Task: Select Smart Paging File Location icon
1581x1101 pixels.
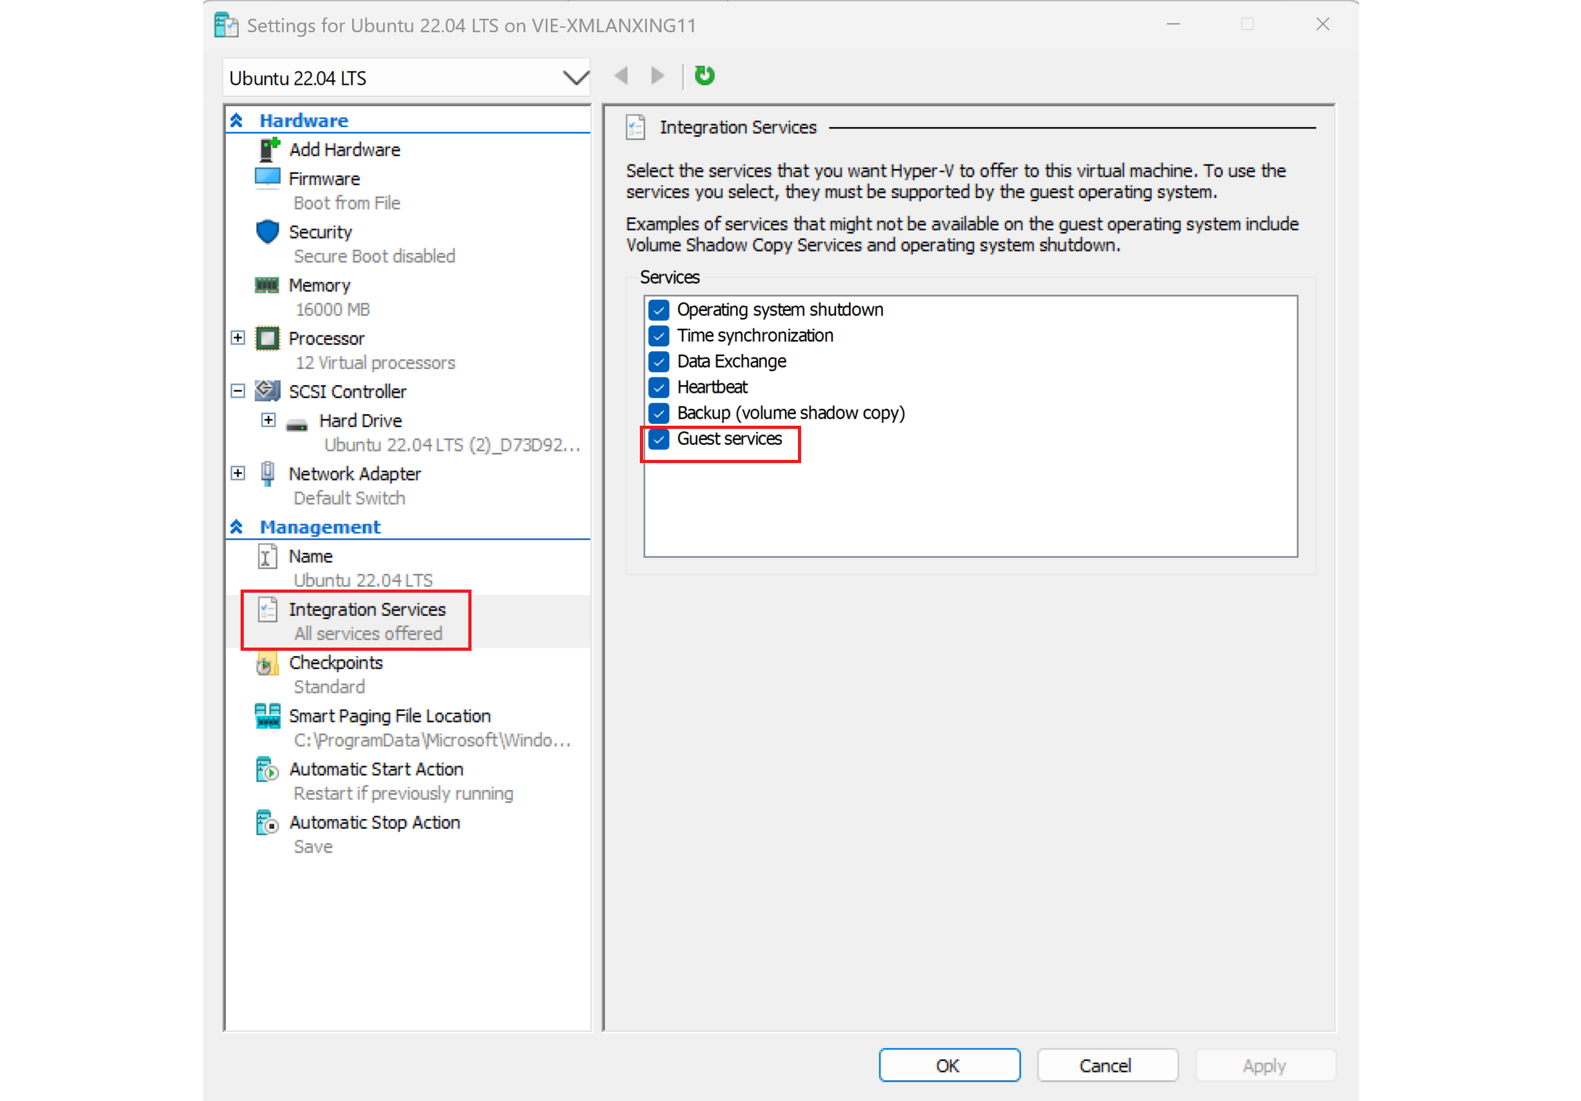Action: click(267, 717)
